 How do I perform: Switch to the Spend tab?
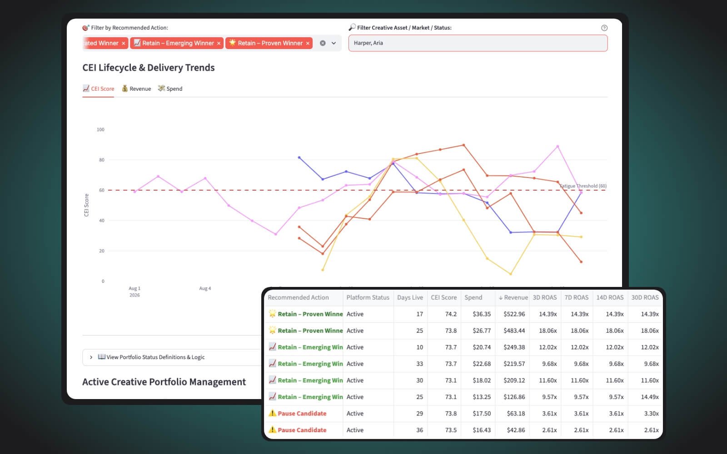(170, 89)
